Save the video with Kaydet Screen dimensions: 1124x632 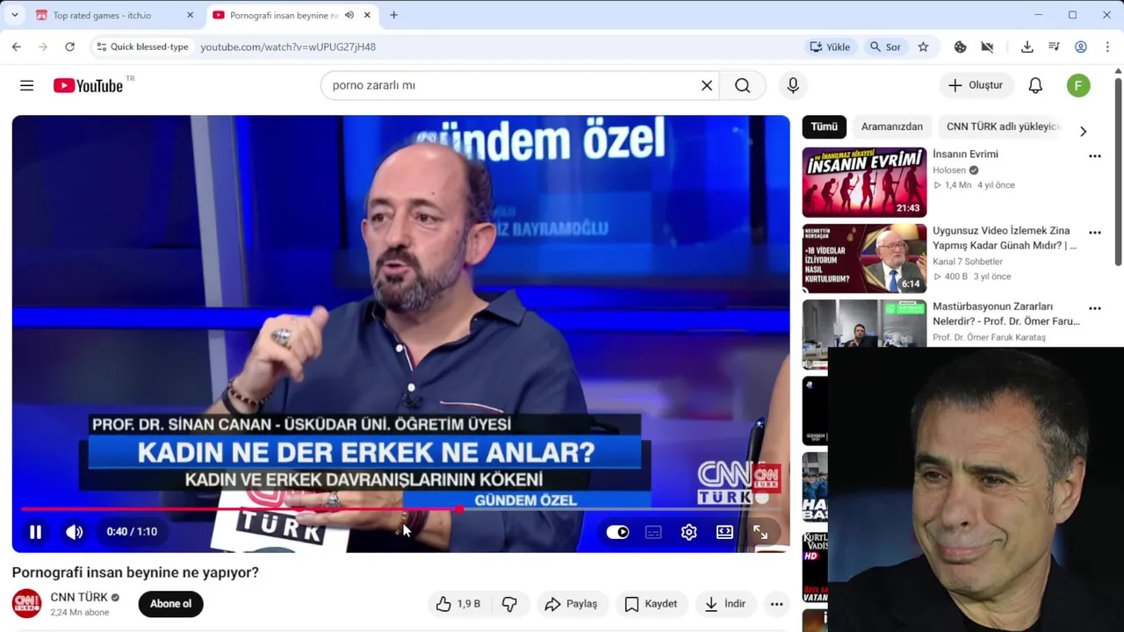(651, 604)
